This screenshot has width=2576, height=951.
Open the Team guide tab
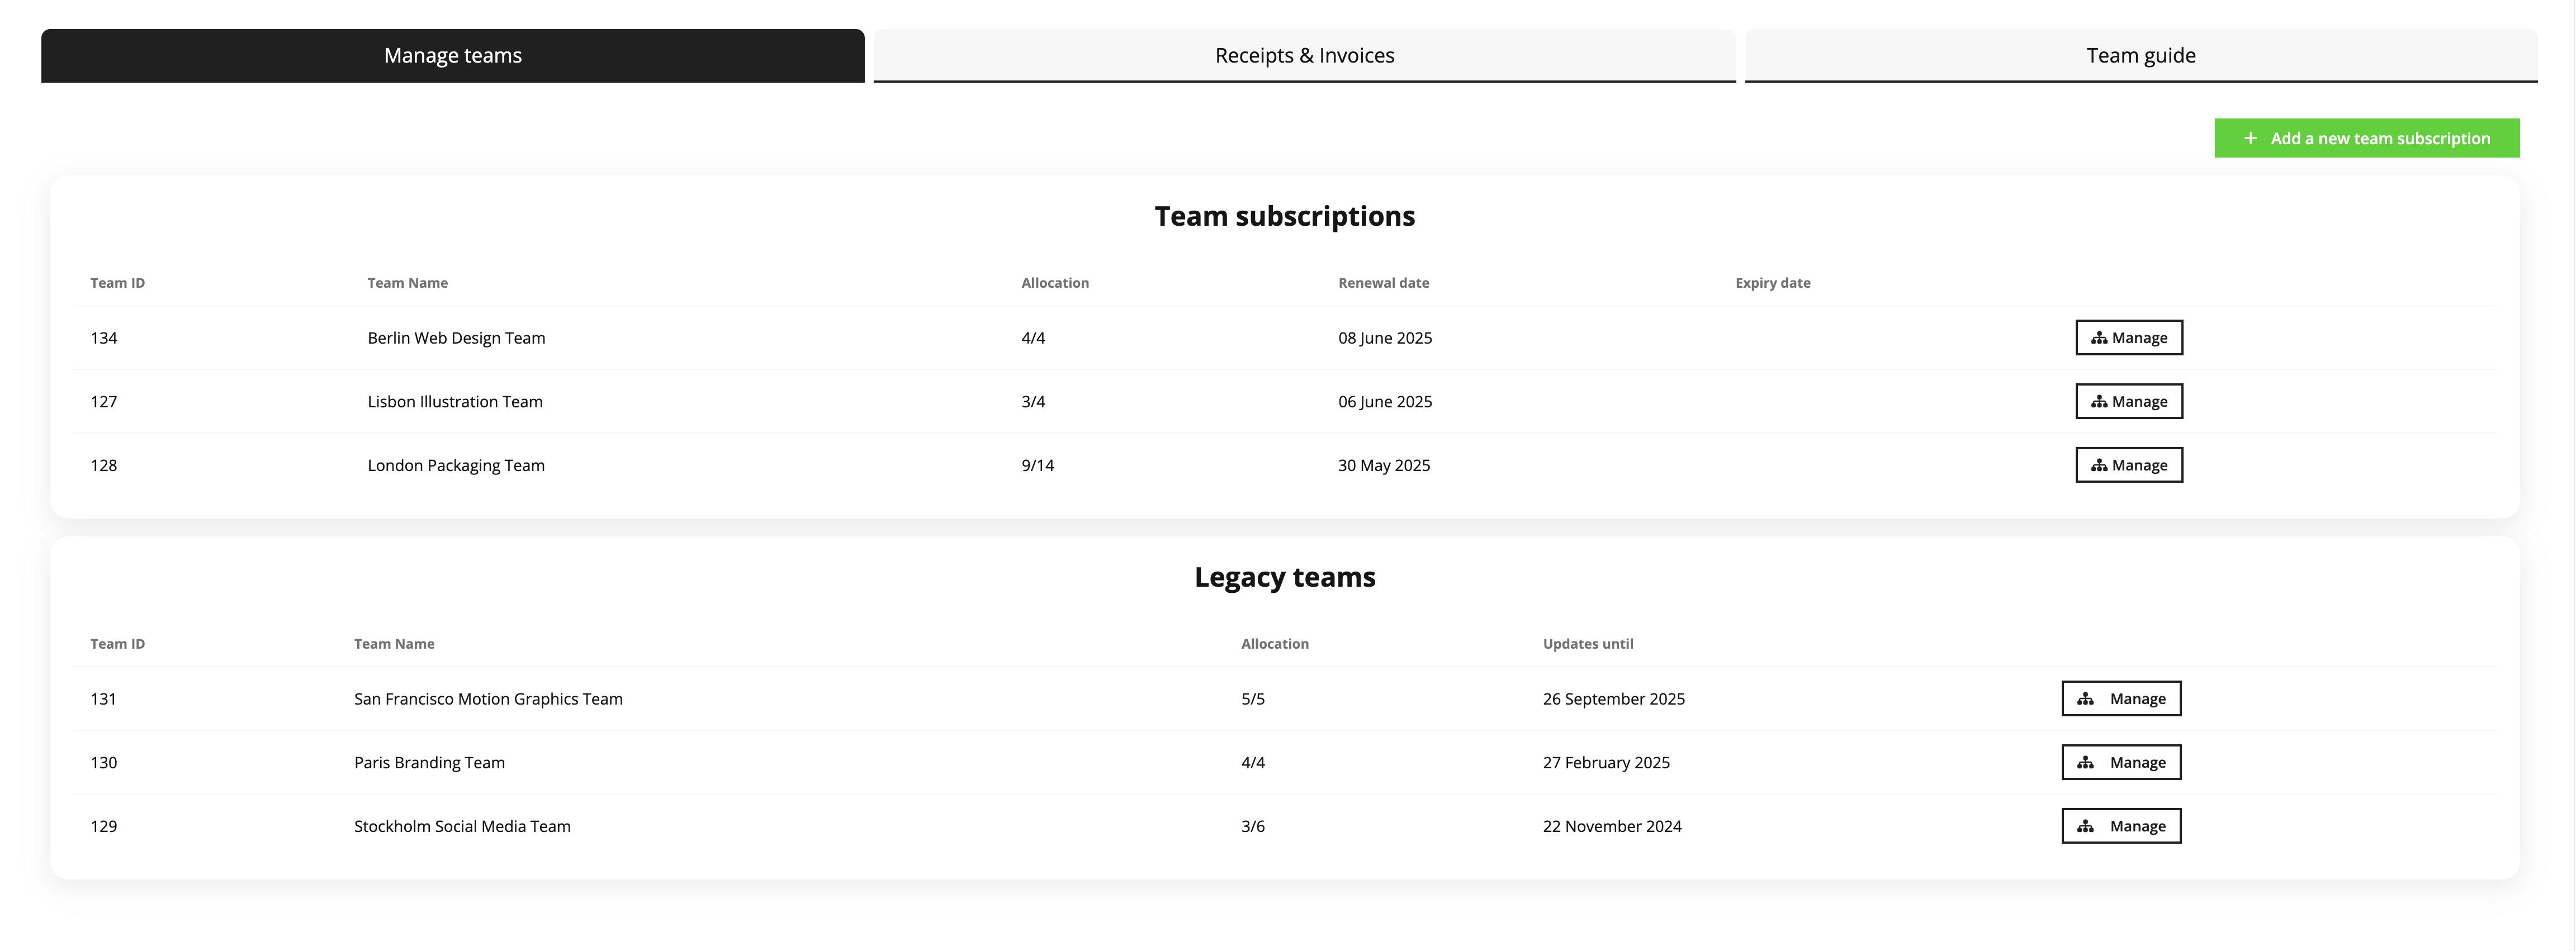point(2141,55)
